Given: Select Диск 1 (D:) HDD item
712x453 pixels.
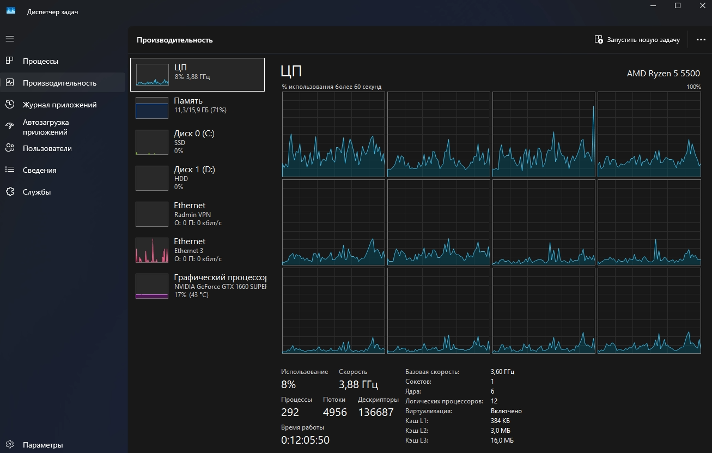Looking at the screenshot, I should pos(197,178).
